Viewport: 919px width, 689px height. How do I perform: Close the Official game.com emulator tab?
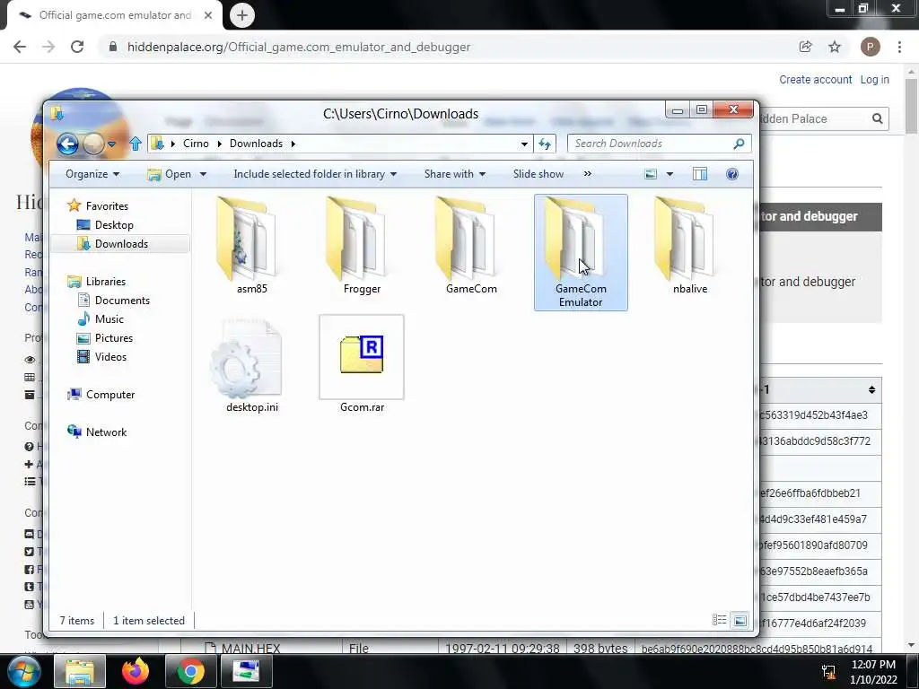[208, 15]
